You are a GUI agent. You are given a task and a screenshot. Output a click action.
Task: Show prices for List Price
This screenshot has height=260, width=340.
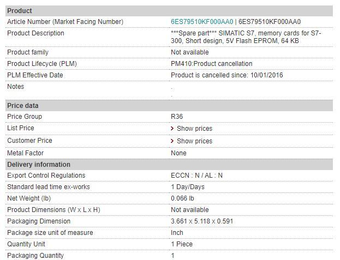(194, 129)
